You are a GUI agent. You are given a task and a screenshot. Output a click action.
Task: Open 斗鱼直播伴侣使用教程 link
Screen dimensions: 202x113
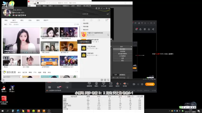point(55,90)
